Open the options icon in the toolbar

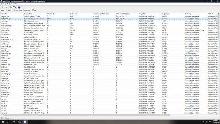[x=11, y=7]
